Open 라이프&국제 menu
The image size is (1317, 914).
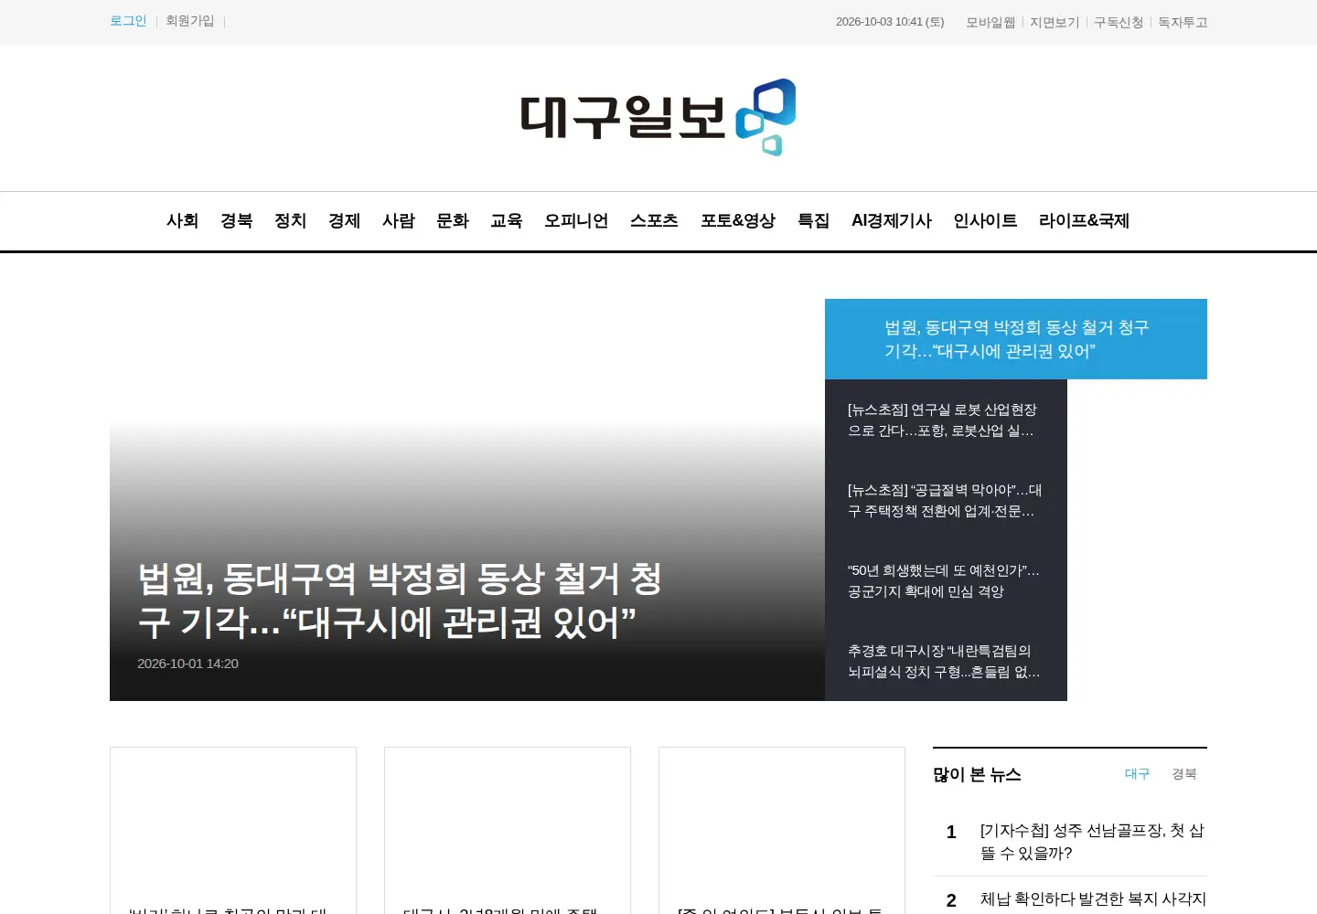[1084, 221]
